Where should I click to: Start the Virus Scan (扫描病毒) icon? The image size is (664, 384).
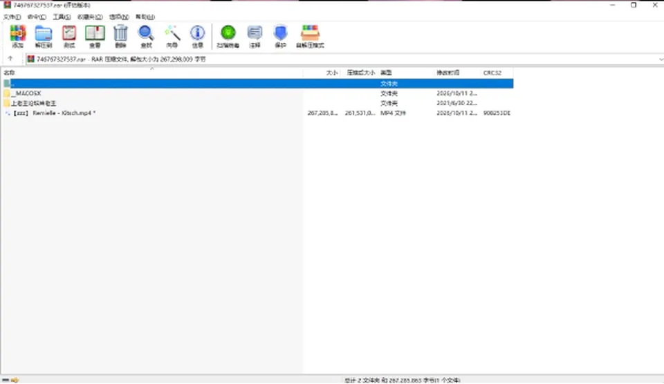click(x=228, y=36)
